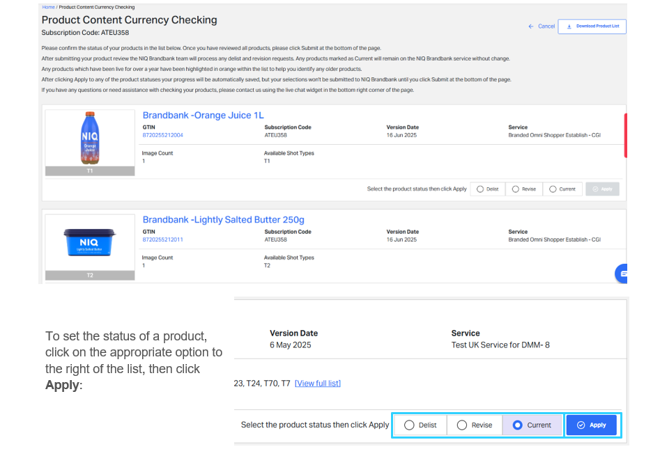Click the Download Product List button
This screenshot has width=660, height=449.
click(592, 26)
